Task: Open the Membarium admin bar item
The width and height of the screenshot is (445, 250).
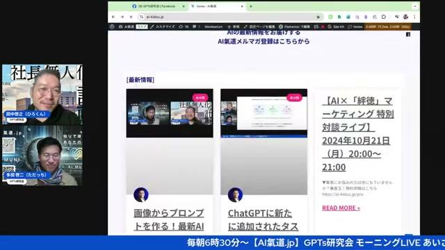Action: point(213,26)
